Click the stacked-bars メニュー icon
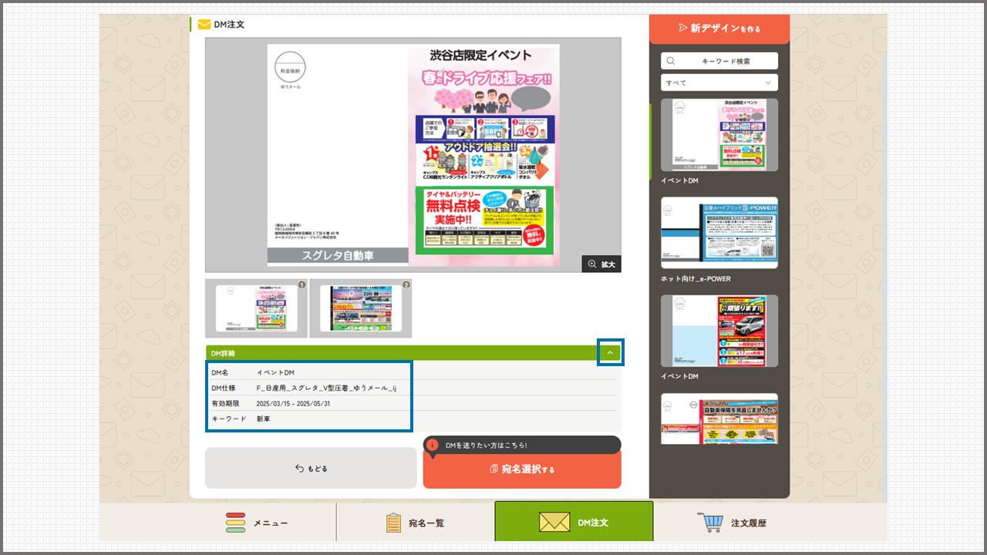Screen dimensions: 987x555 point(235,523)
